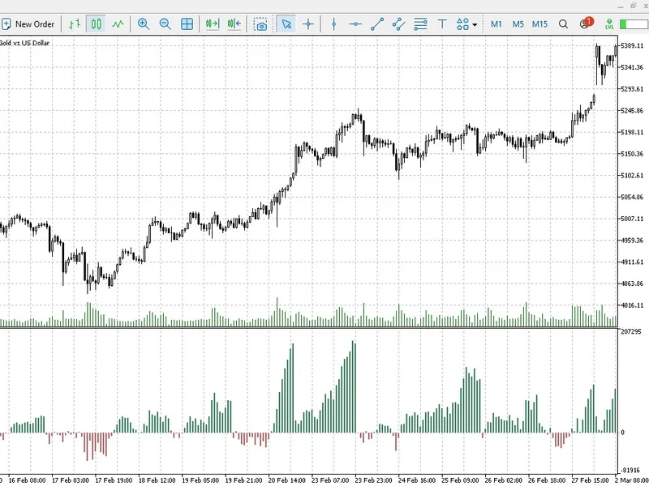Click price label 5341.36 on axis
Viewport: 649px width, 486px height.
pyautogui.click(x=632, y=67)
